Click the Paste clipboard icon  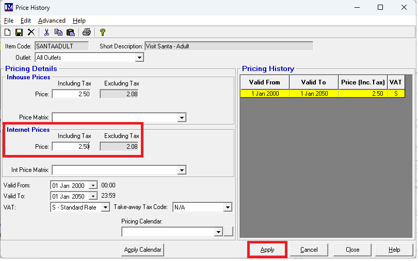coord(71,32)
